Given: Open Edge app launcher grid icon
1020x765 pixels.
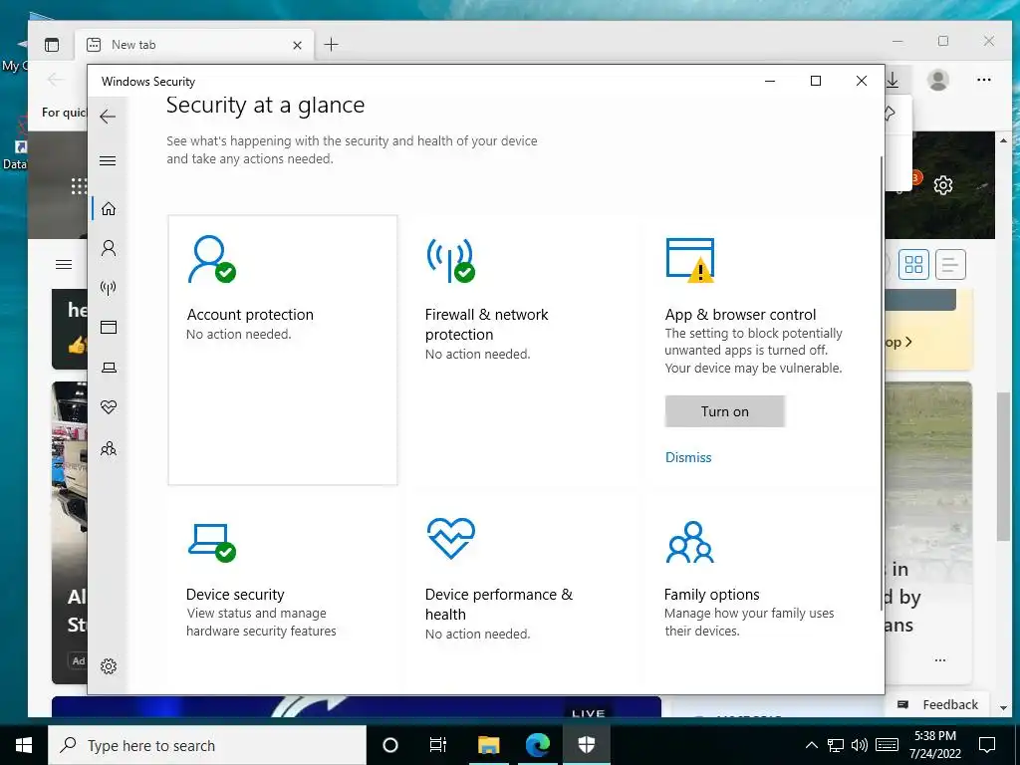Looking at the screenshot, I should [79, 186].
